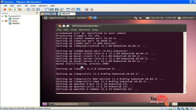Screen dimensions: 196x110
Task: Take a snapshot using the snapshot icon
Action: [x=28, y=9]
